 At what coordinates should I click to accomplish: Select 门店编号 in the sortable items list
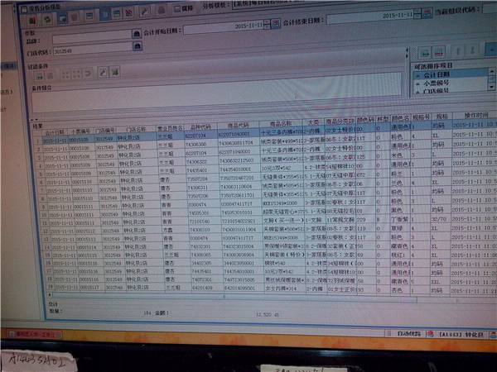pos(435,90)
